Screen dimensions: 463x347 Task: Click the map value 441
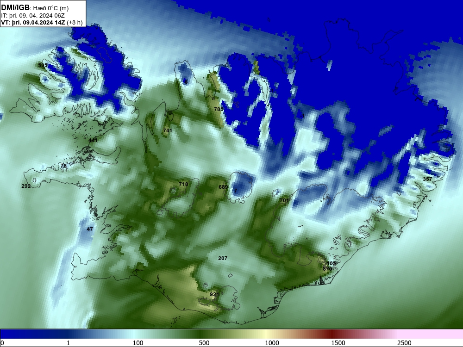click(93, 140)
